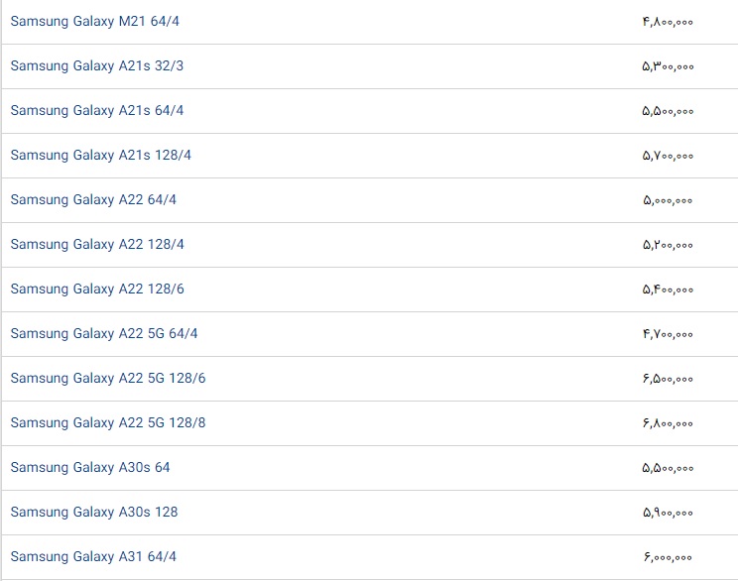Click the price of Galaxy A31 64/4
Image resolution: width=738 pixels, height=581 pixels.
668,557
